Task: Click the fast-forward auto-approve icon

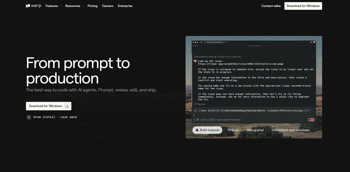Action: tap(205, 120)
